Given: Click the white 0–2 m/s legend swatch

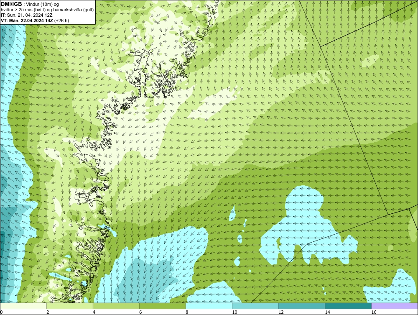Looking at the screenshot, I should pos(23,306).
